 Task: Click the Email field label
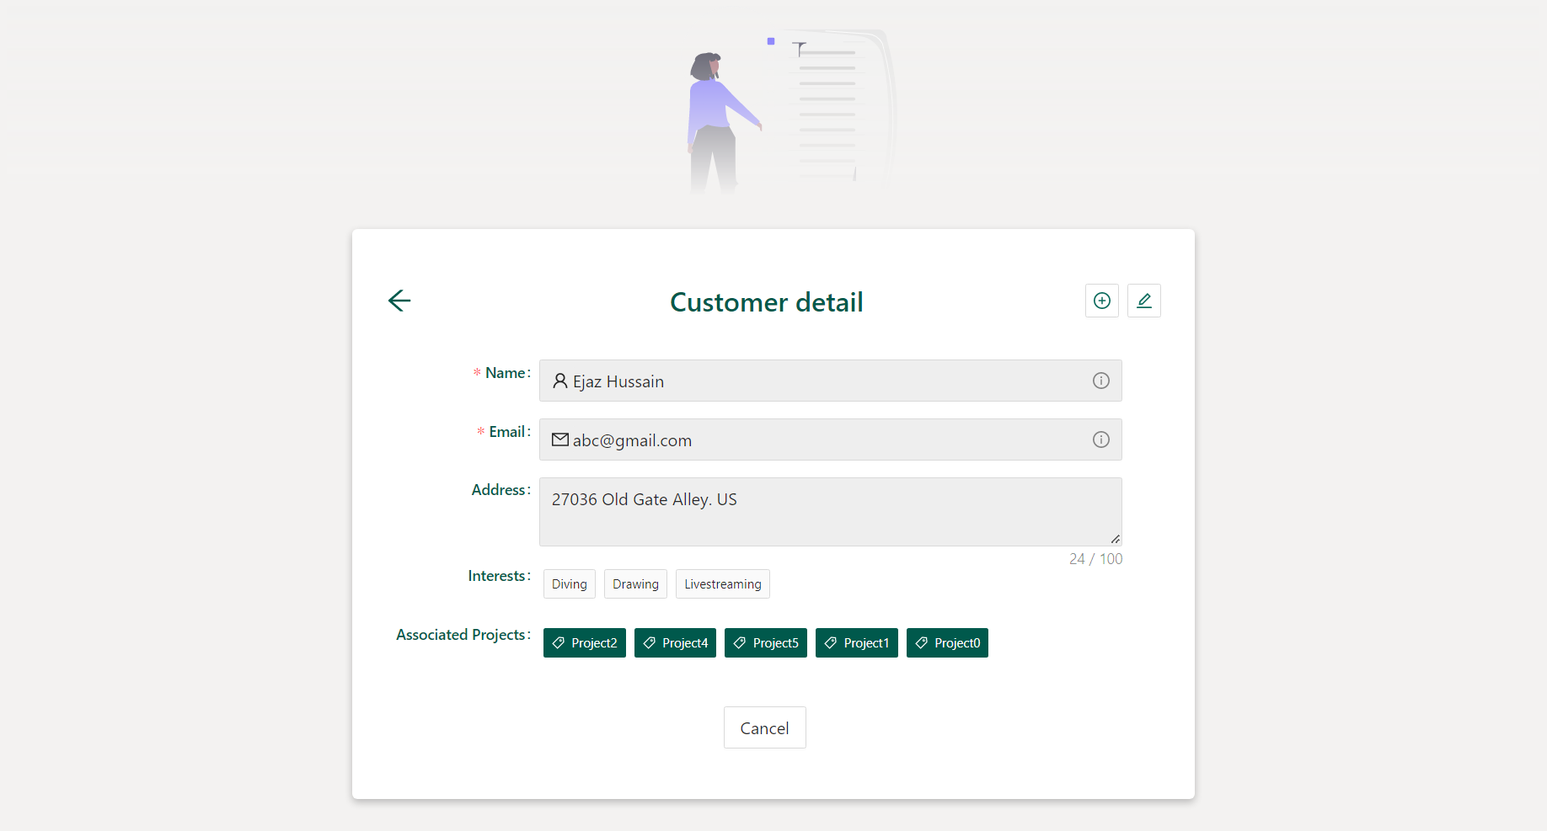coord(507,432)
